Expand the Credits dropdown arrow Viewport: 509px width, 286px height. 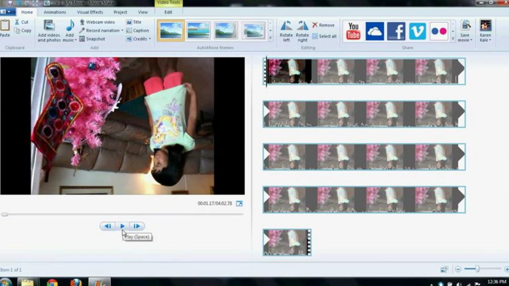coord(150,39)
